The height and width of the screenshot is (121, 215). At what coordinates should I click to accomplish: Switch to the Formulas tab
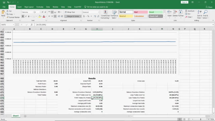pos(40,7)
